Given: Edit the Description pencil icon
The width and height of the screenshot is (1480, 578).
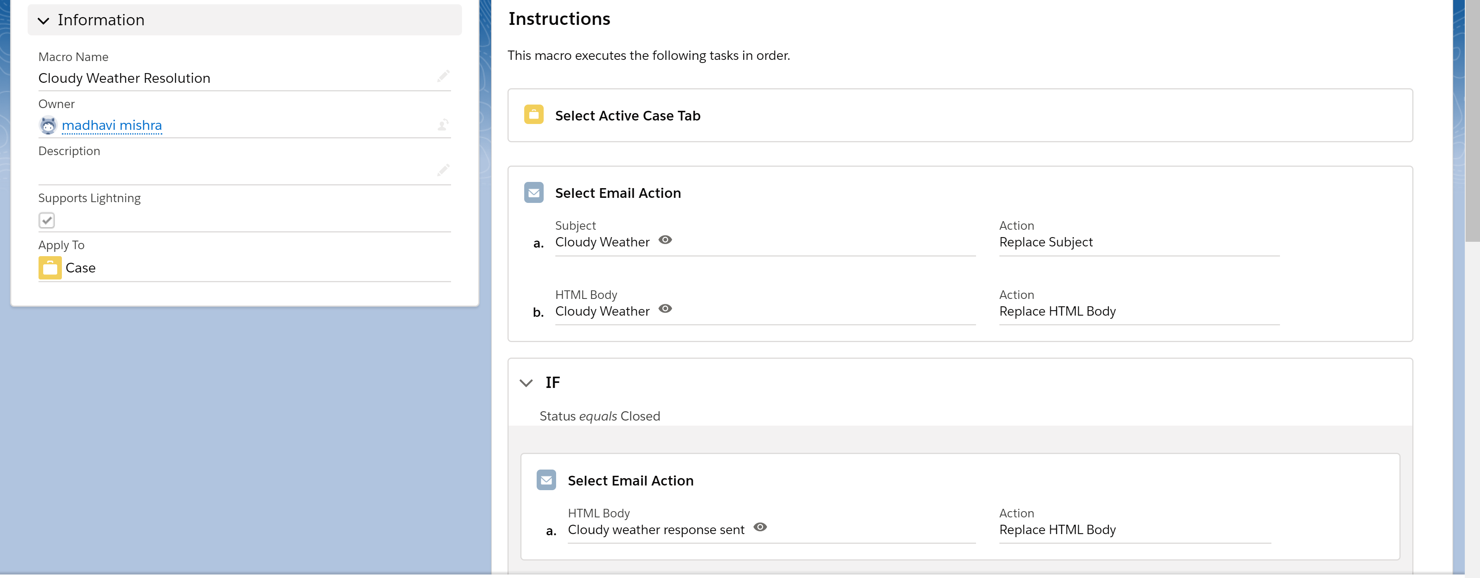Looking at the screenshot, I should 442,171.
